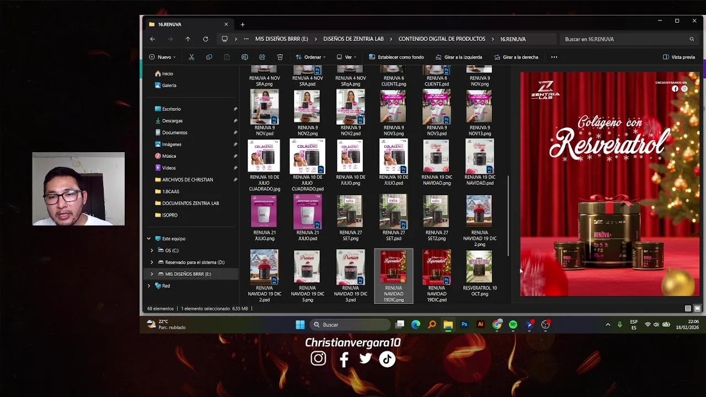
Task: Open a new Explorer tab with plus
Action: pyautogui.click(x=242, y=24)
